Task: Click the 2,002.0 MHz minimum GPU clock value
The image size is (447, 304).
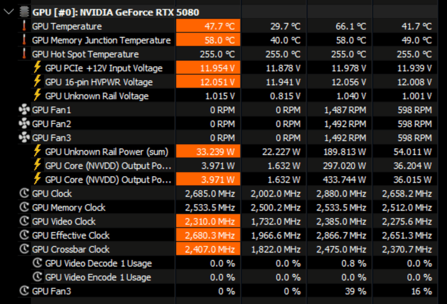Action: pos(275,194)
